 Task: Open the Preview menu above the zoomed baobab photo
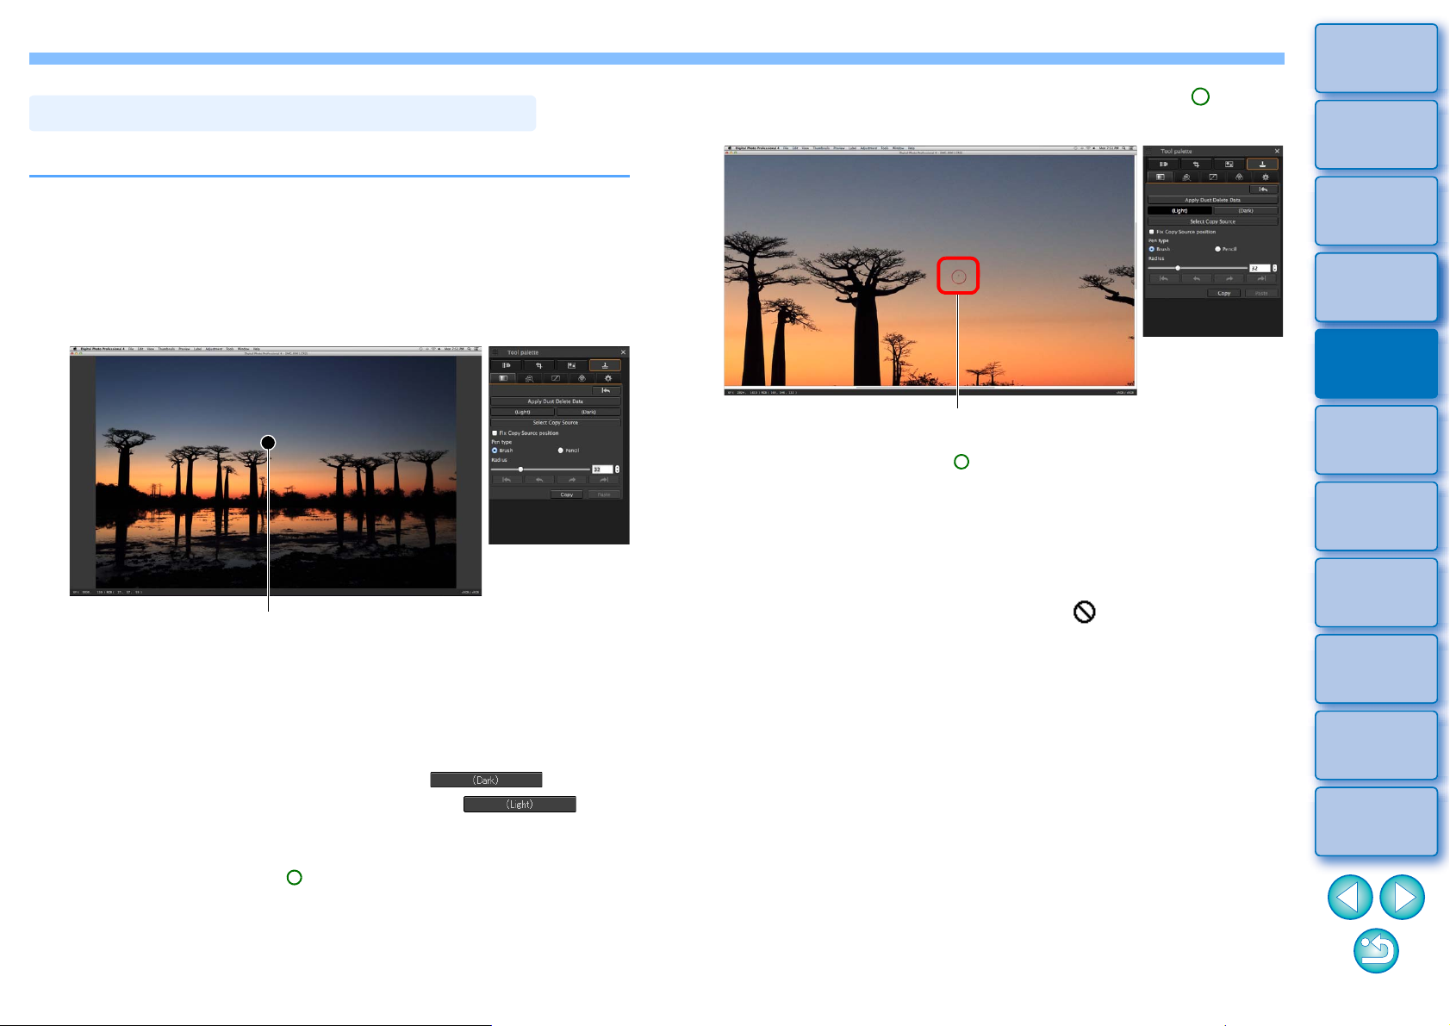point(838,147)
